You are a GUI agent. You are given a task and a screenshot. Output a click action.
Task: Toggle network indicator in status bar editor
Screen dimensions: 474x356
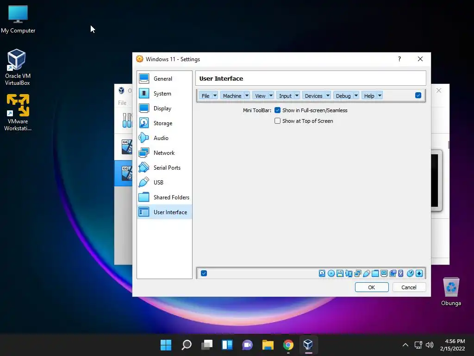(x=358, y=273)
